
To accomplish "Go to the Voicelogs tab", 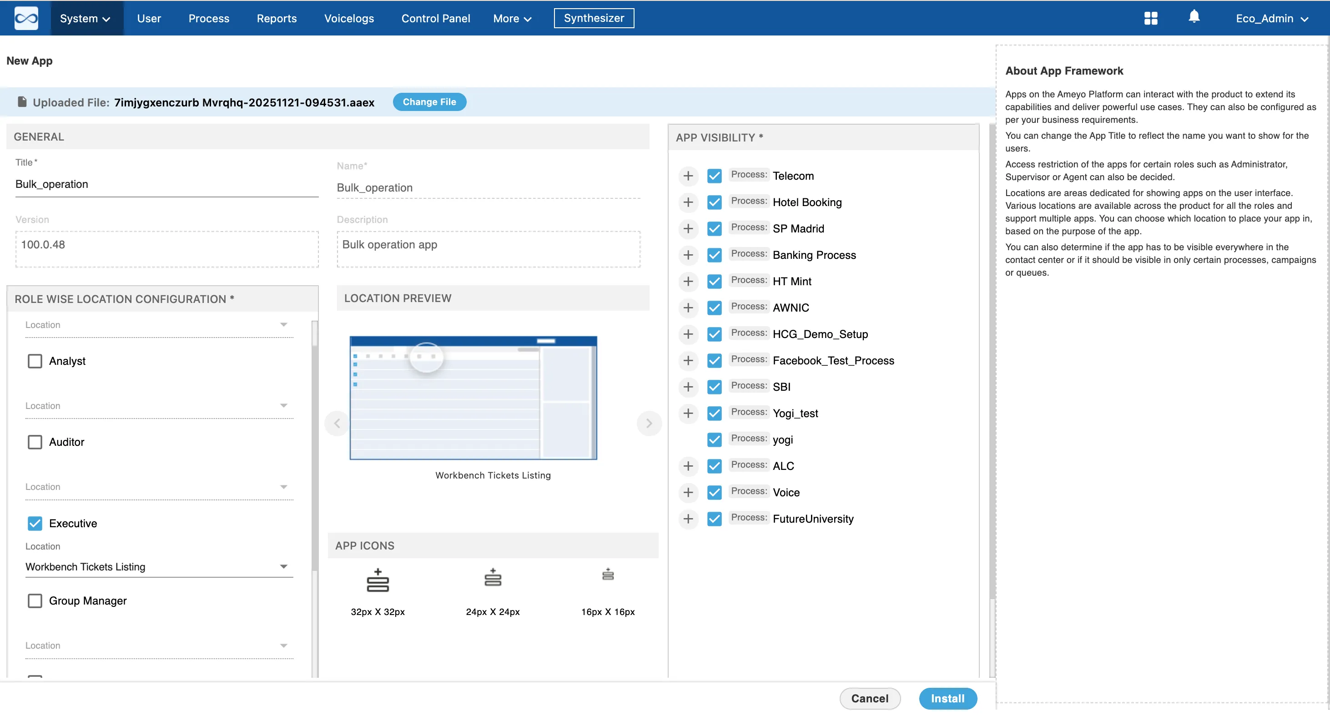I will click(348, 18).
